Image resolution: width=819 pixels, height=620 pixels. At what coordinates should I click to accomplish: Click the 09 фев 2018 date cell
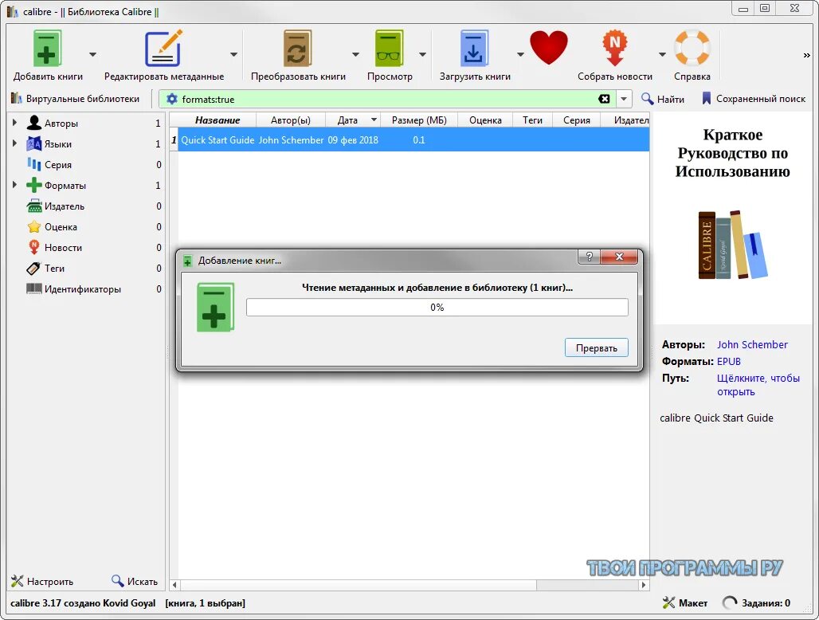tap(353, 140)
